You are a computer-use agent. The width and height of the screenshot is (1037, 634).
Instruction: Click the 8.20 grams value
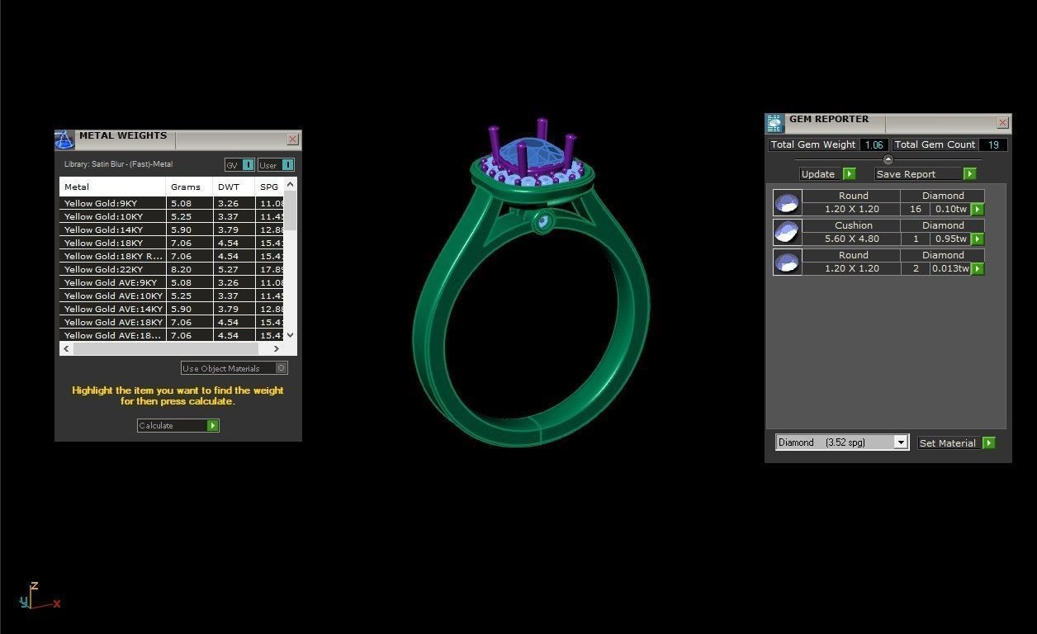(x=182, y=269)
